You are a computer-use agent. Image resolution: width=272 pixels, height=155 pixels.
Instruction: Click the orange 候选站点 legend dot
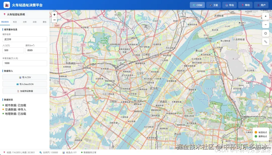256,132
